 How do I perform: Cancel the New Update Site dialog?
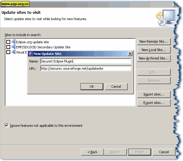coord(116,87)
